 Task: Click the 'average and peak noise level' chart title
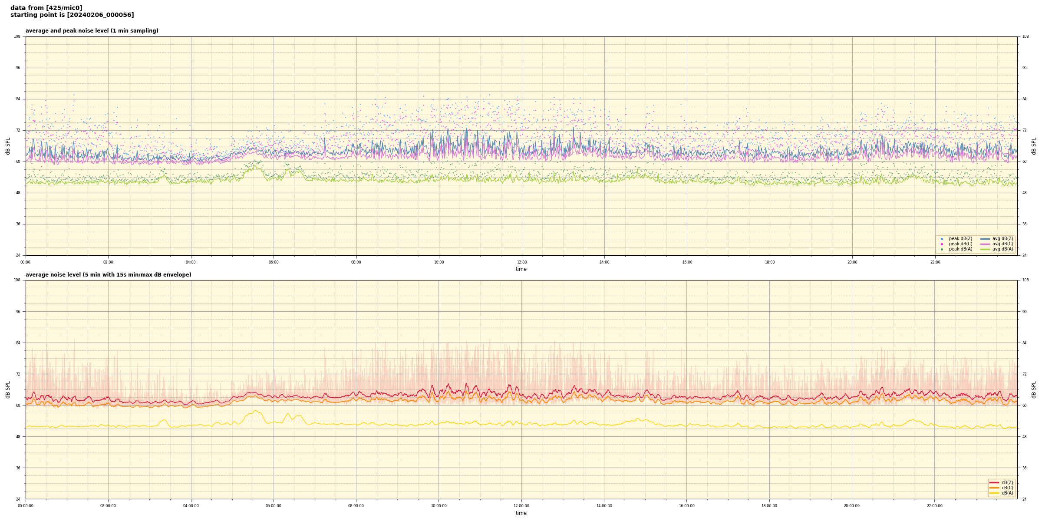(92, 31)
